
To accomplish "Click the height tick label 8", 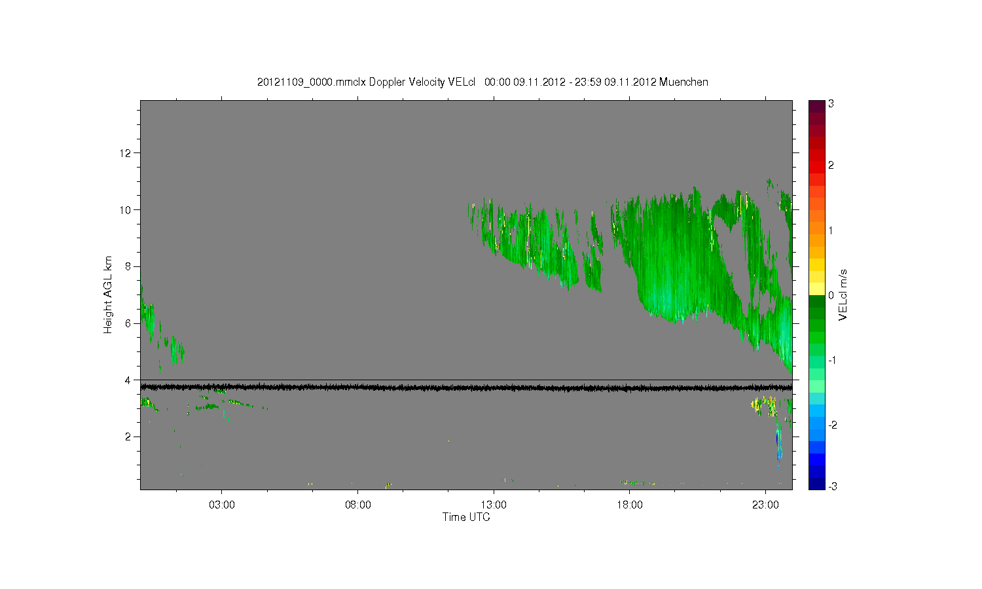I will coord(128,266).
